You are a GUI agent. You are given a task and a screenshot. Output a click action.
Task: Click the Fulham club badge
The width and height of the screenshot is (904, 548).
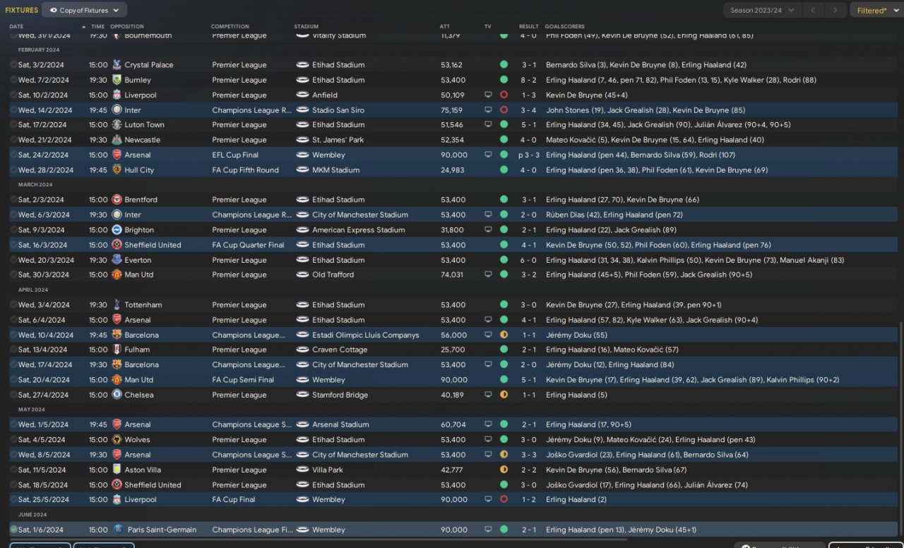(x=117, y=350)
